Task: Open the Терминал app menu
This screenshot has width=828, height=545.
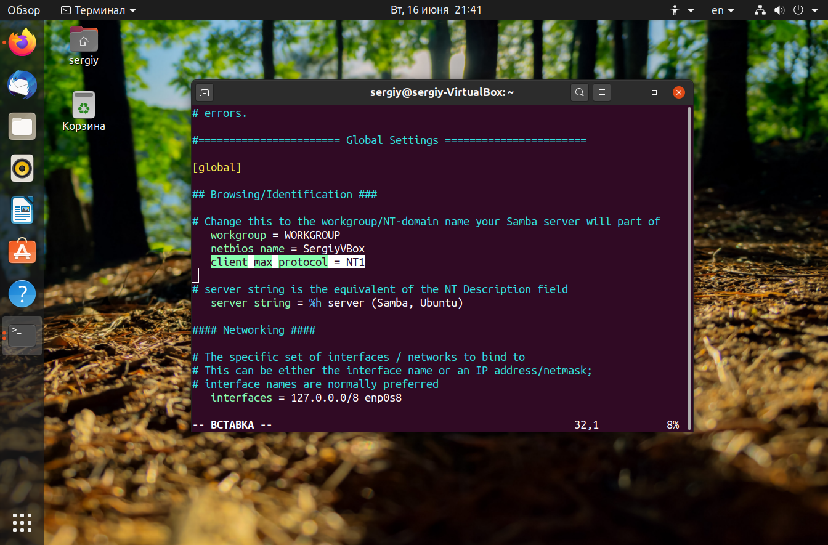Action: pos(99,10)
